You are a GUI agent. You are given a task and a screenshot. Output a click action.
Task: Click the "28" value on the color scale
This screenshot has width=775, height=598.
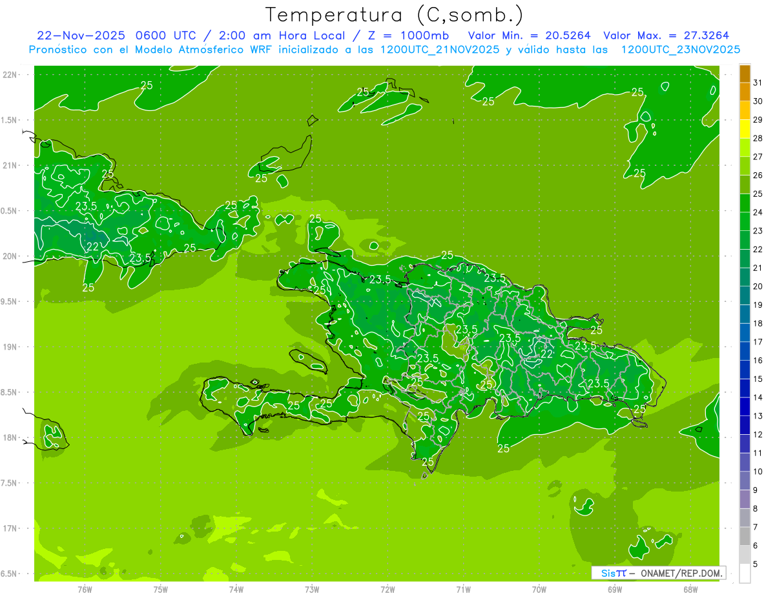(758, 138)
